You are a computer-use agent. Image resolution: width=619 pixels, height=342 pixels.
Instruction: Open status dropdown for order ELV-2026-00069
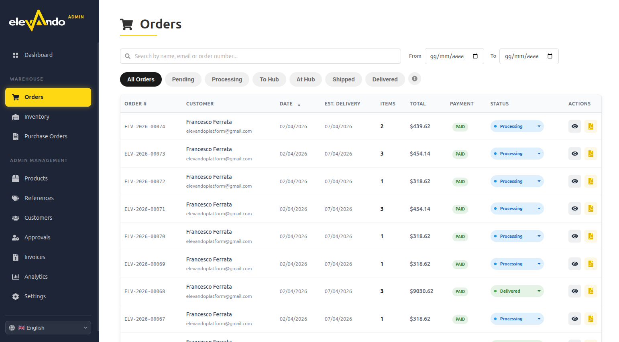[x=517, y=264]
